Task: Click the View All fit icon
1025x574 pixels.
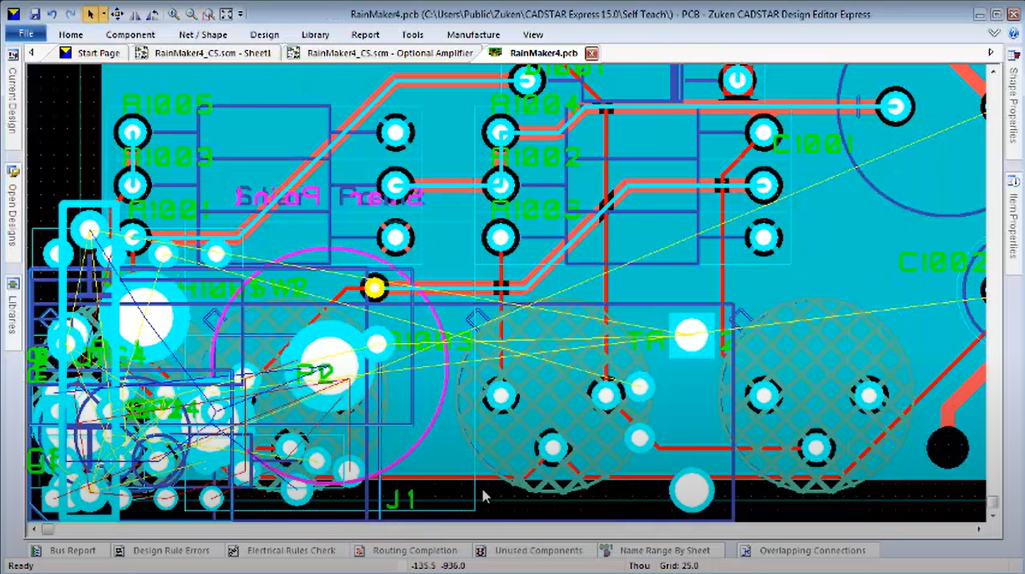Action: [x=226, y=14]
